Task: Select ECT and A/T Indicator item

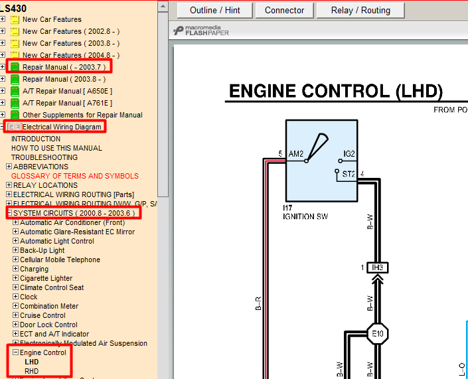Action: [x=54, y=334]
